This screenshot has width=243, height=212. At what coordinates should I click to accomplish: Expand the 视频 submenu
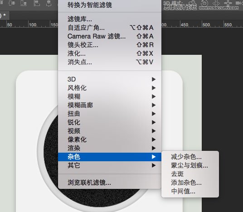[110, 131]
